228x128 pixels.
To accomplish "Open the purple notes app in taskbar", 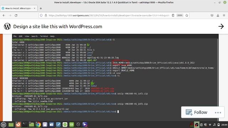I will [x=45, y=124].
